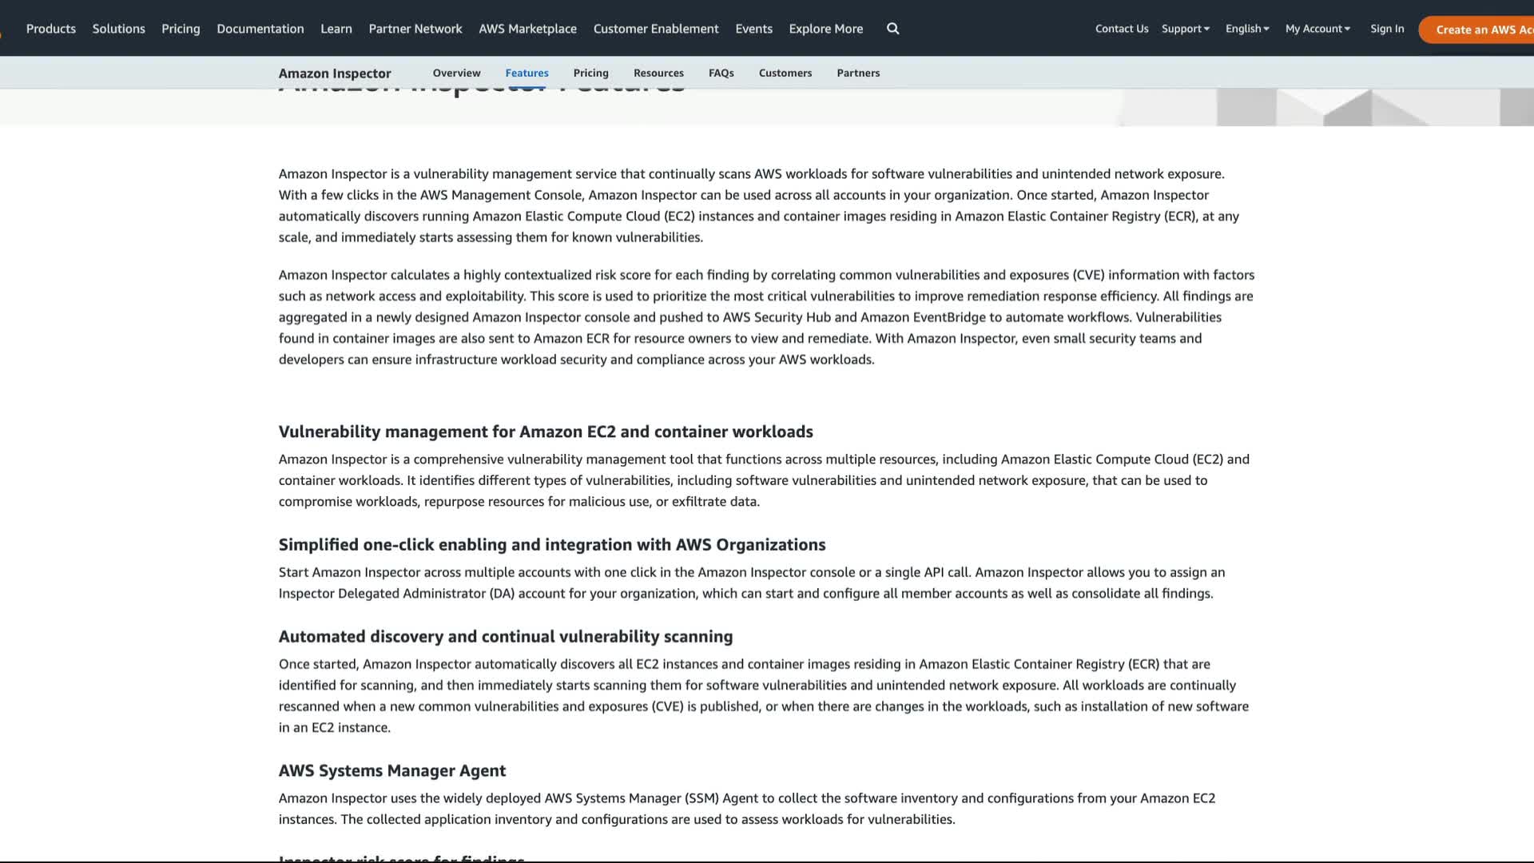The height and width of the screenshot is (863, 1534).
Task: Open the Partners tab
Action: click(858, 73)
